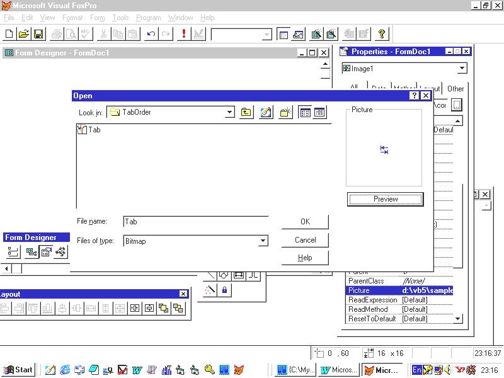
Task: Expand the Image1 object dropdown in Properties
Action: click(462, 68)
